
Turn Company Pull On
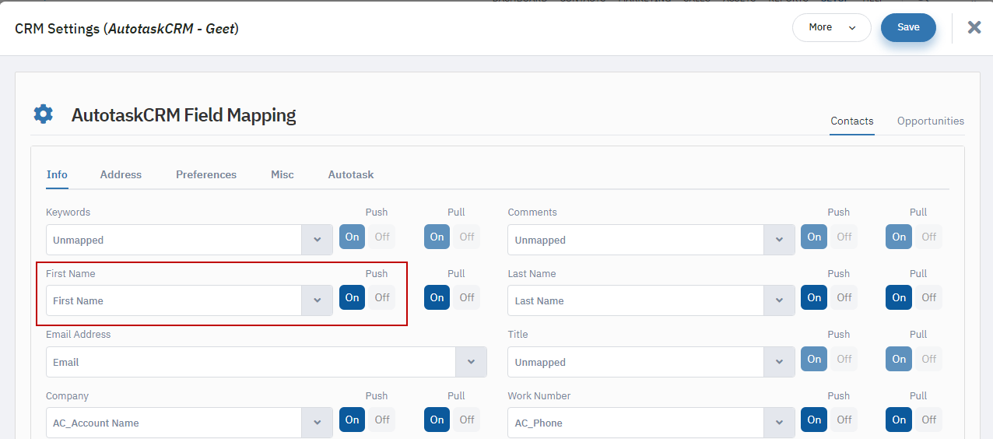(x=437, y=420)
